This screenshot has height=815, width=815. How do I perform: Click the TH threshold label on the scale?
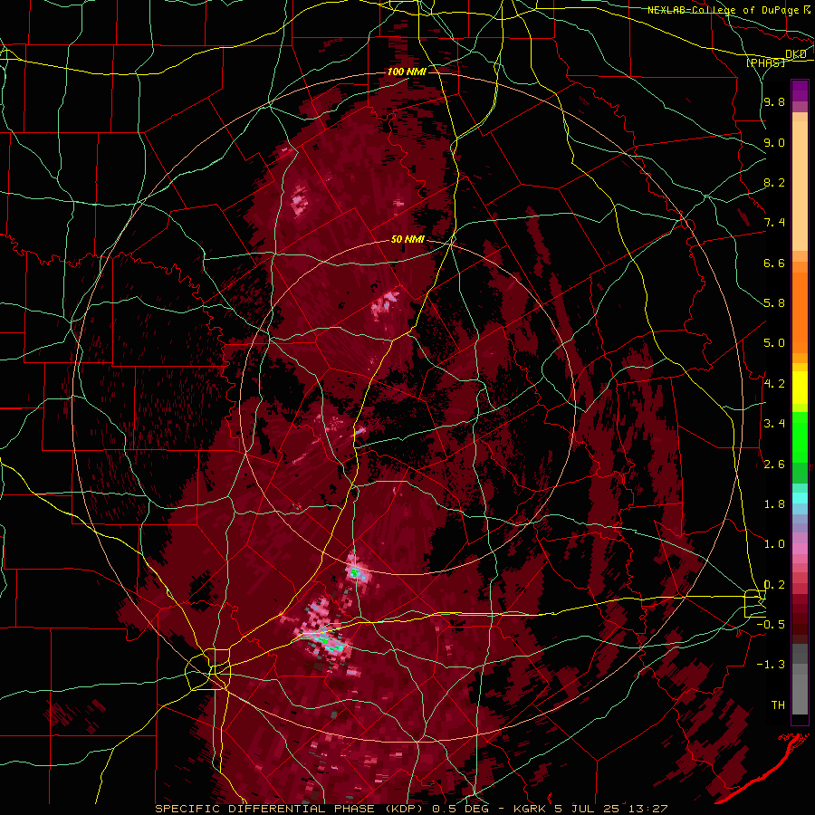click(x=778, y=705)
